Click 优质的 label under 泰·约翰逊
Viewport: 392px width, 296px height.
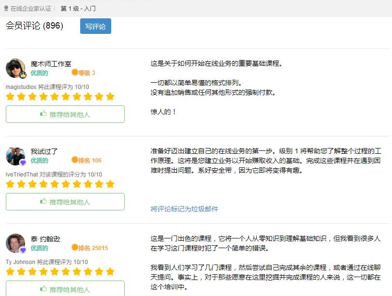coord(39,248)
